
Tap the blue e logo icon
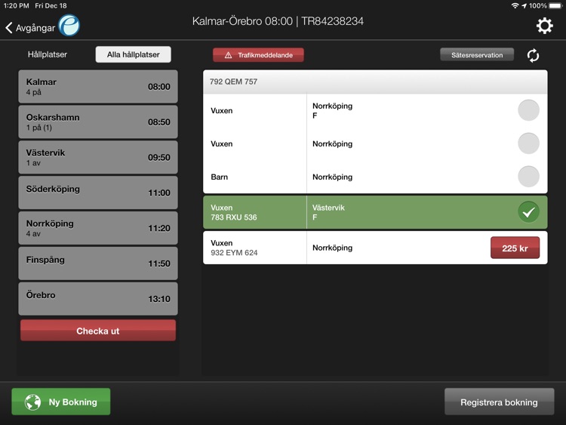click(69, 25)
